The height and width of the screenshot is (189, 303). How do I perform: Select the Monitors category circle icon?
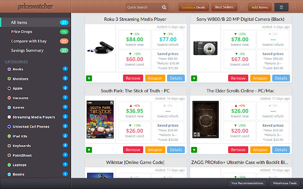tap(9, 79)
